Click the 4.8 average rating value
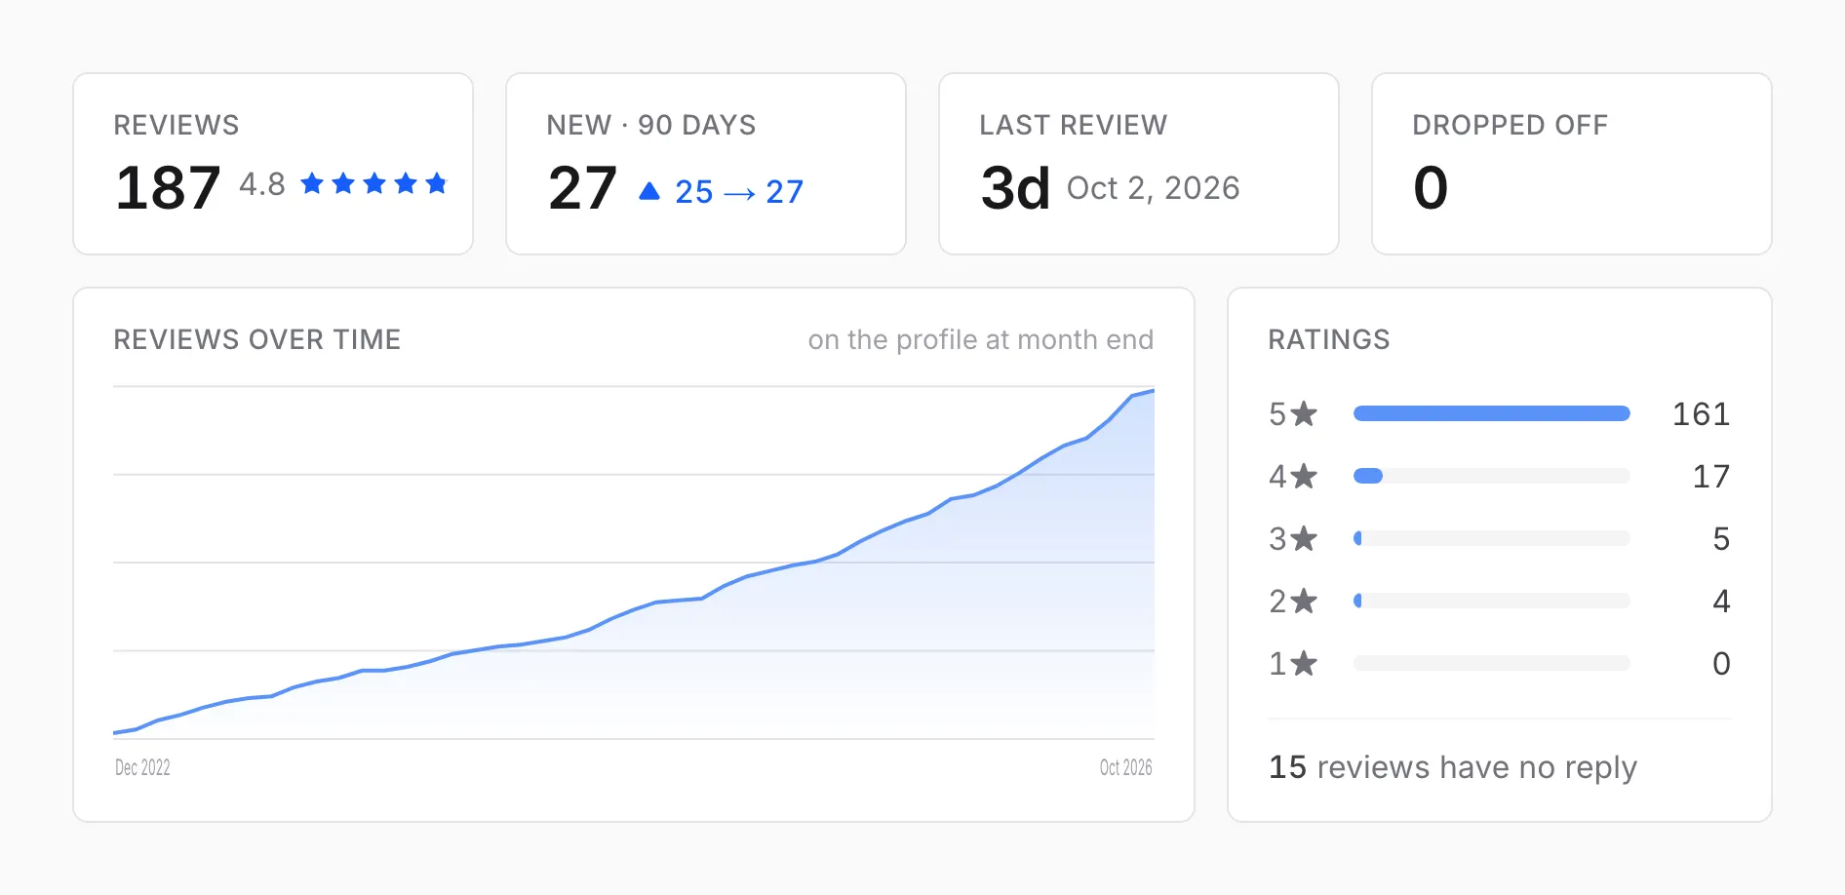Viewport: 1845px width, 895px height. click(x=262, y=184)
